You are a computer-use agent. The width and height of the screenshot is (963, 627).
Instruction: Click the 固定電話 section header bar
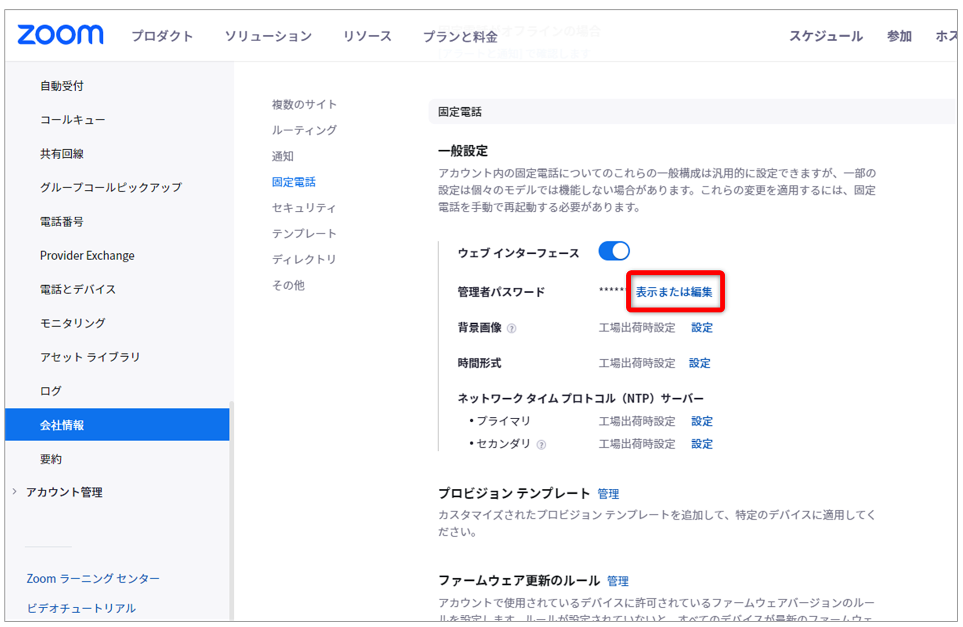coord(693,111)
